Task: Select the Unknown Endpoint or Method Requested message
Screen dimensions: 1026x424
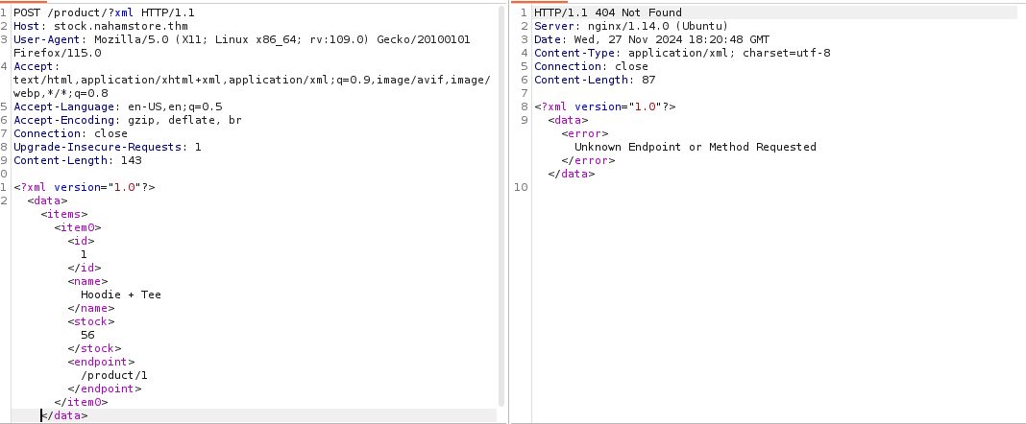Action: point(696,147)
